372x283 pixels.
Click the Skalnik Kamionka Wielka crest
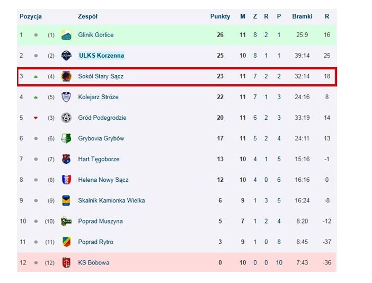click(x=66, y=200)
